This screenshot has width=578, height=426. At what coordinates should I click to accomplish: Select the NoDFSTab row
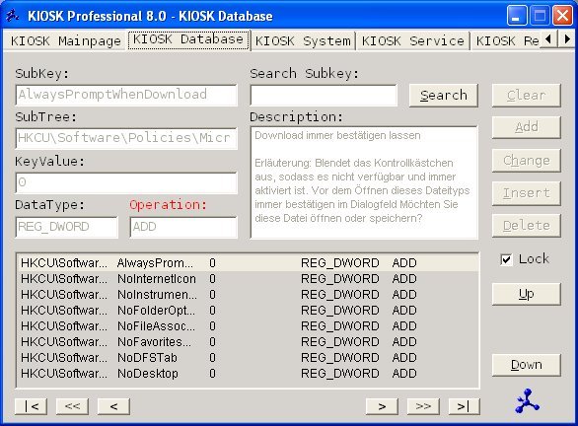(249, 358)
